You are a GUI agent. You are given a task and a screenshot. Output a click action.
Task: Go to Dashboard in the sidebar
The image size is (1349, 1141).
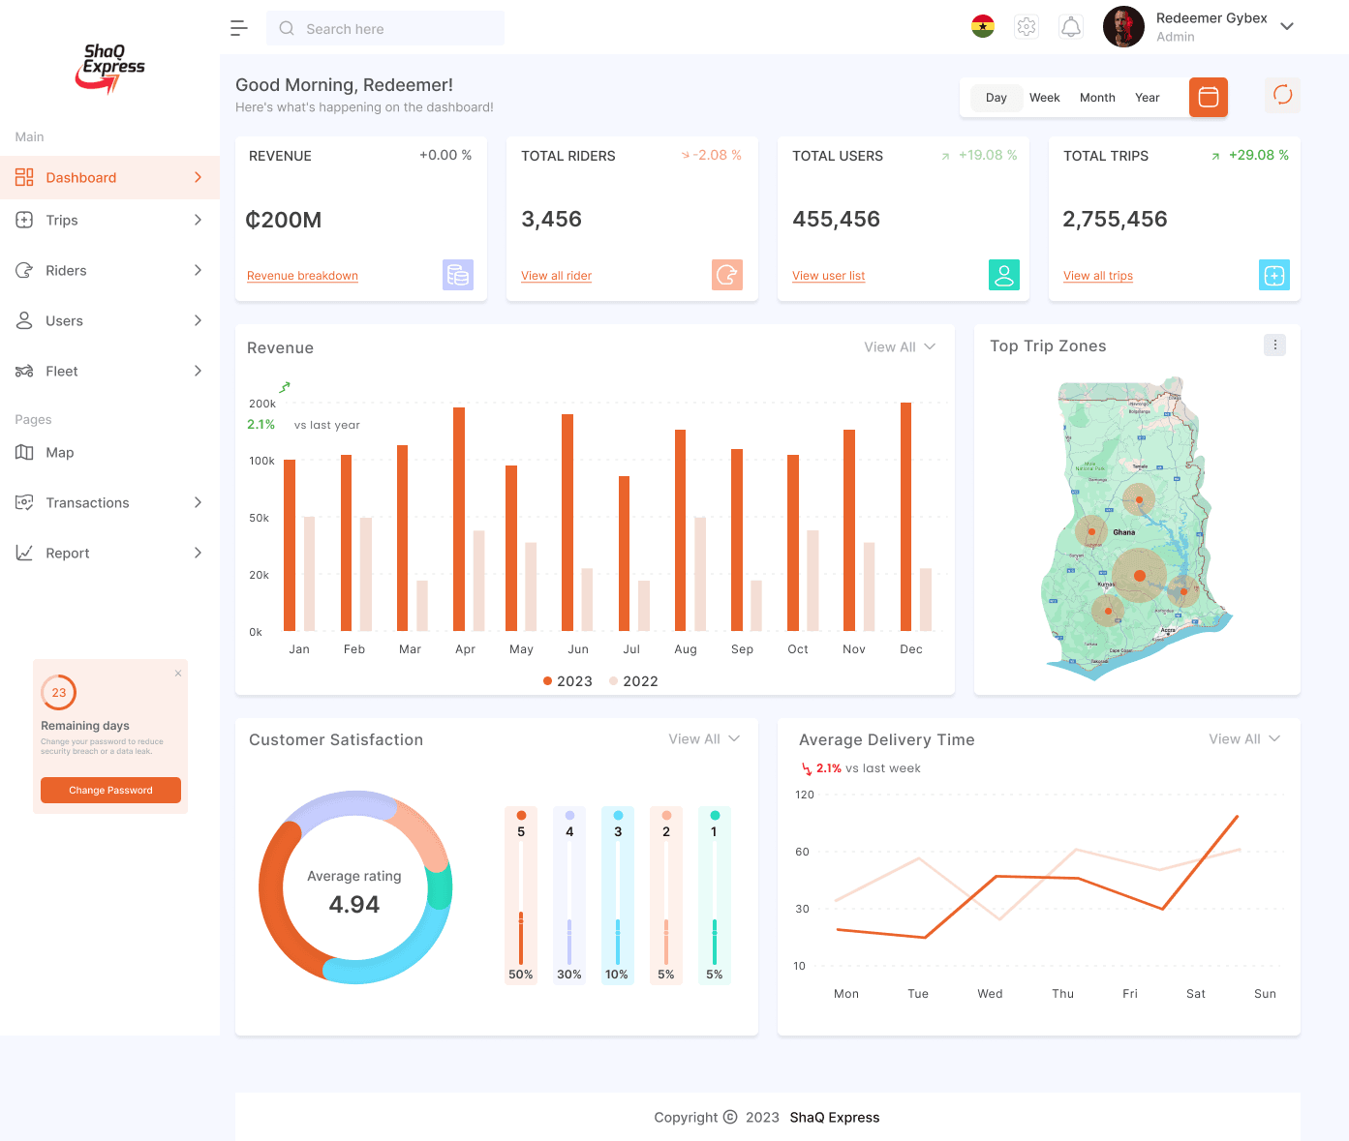(x=80, y=177)
